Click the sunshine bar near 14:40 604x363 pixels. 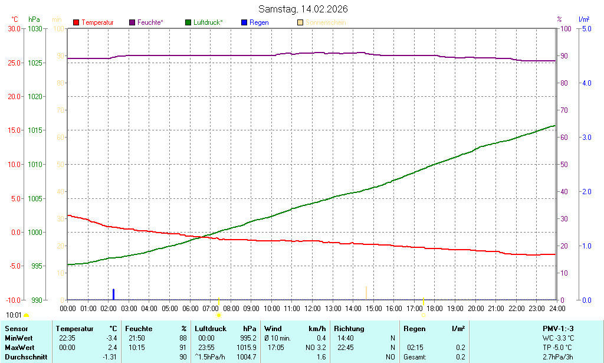(x=366, y=293)
